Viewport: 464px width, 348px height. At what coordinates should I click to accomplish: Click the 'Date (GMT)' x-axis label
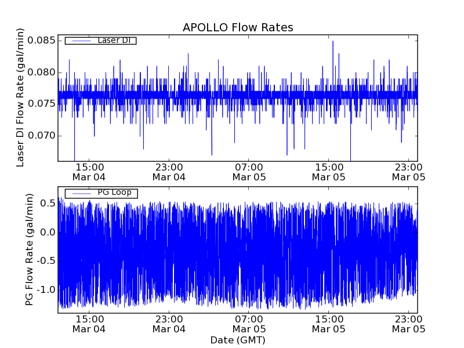pyautogui.click(x=238, y=340)
